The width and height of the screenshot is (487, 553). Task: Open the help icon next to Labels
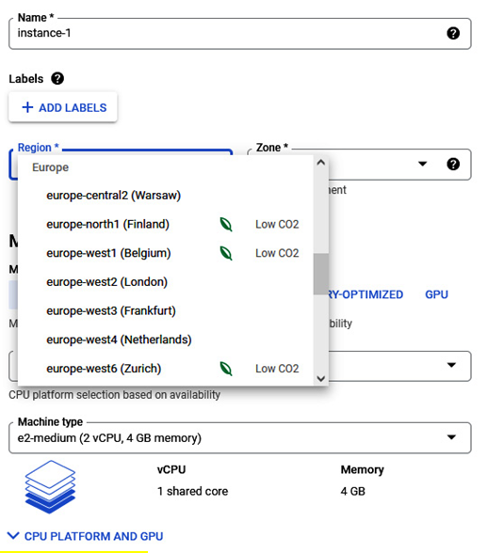click(57, 78)
